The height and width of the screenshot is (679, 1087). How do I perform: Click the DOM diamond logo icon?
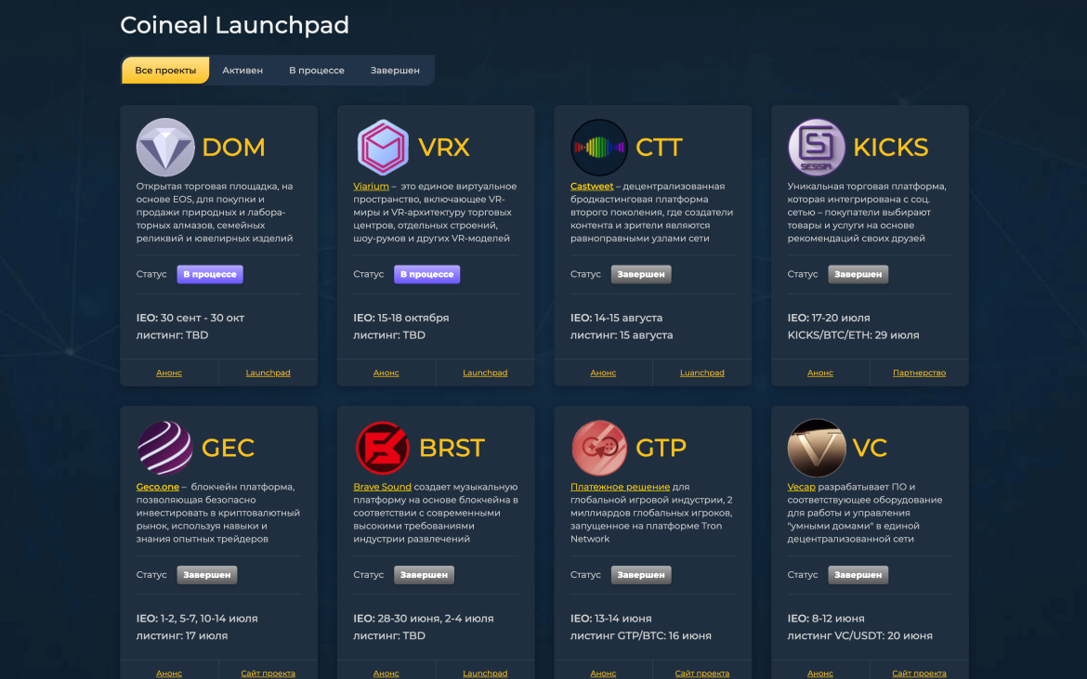[x=165, y=147]
